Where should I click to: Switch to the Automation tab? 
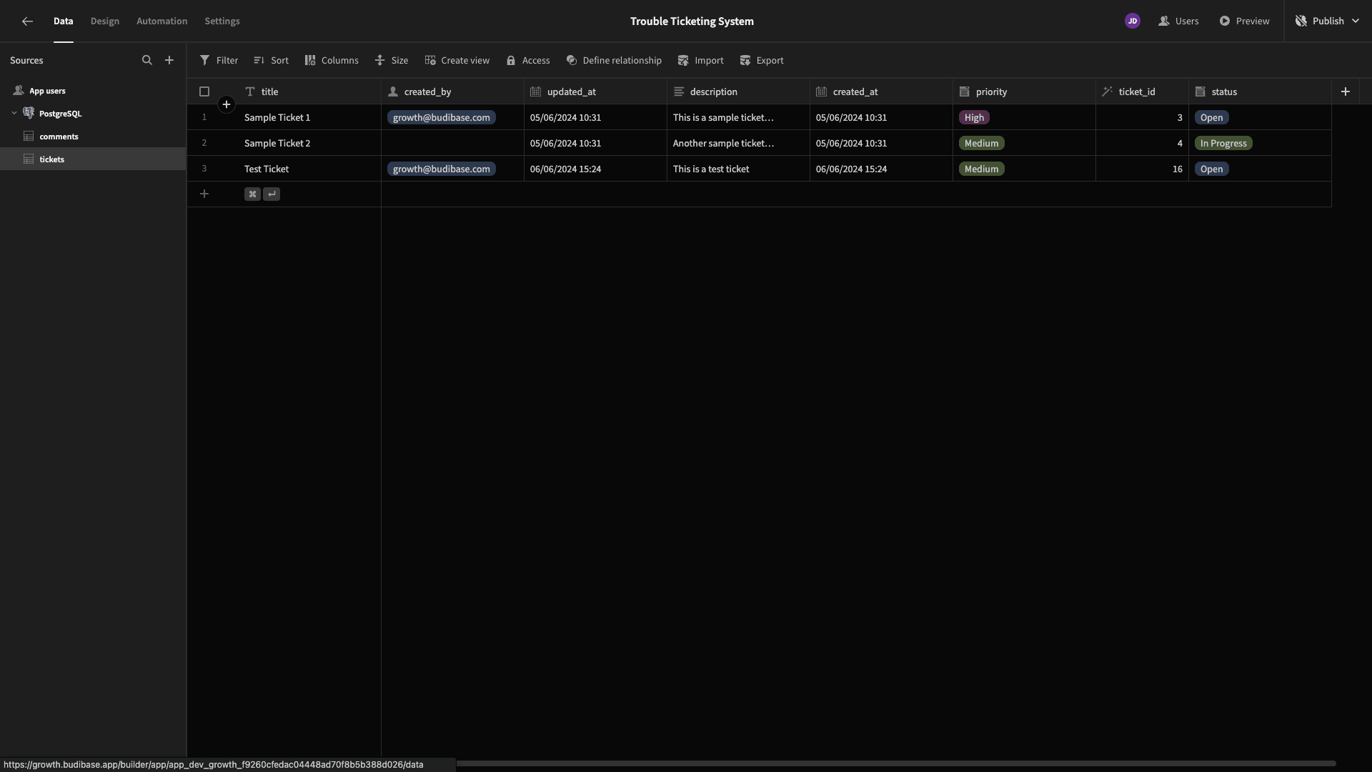(x=162, y=21)
